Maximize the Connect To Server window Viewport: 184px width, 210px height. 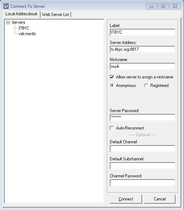click(x=163, y=6)
